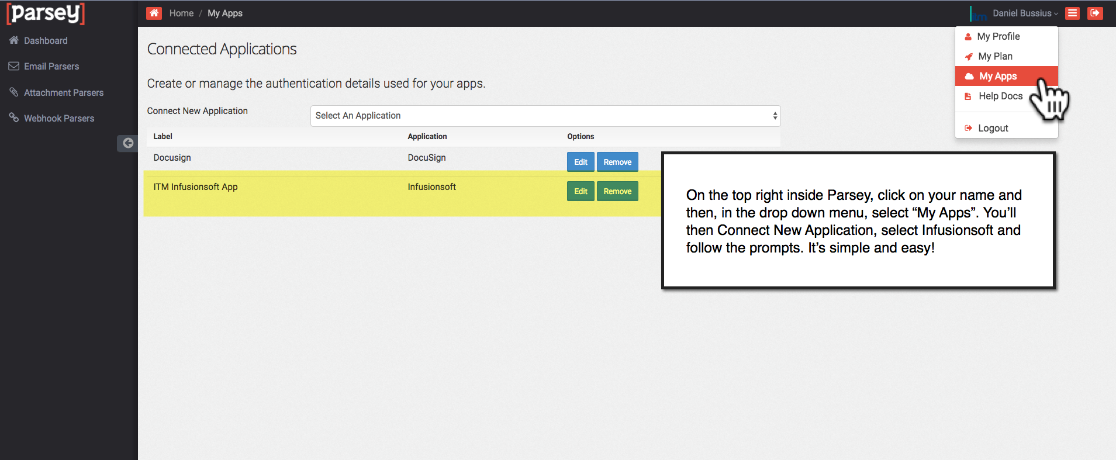
Task: Edit the ITM Infusionsoft App entry
Action: pyautogui.click(x=581, y=191)
